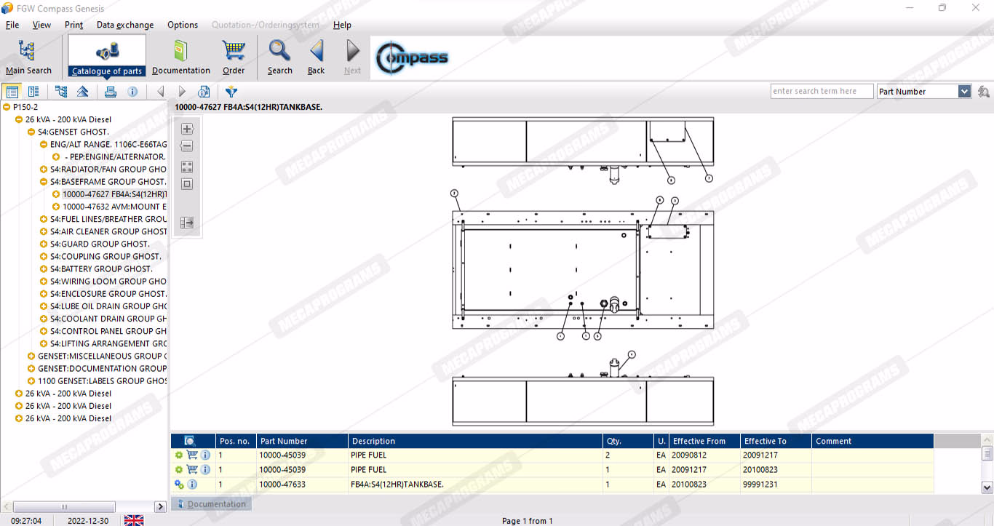
Task: Go to previous page small left arrow
Action: tap(161, 92)
